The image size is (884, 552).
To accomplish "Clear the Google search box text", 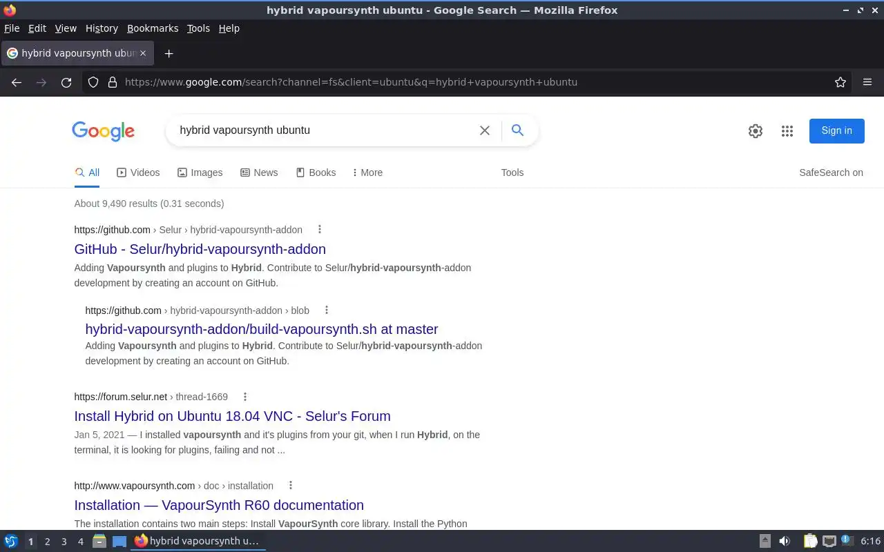I will tap(485, 130).
